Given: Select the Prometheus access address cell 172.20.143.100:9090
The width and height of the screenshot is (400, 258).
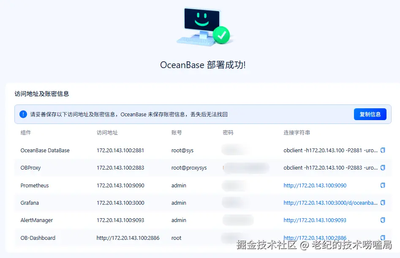Looking at the screenshot, I should [x=120, y=185].
